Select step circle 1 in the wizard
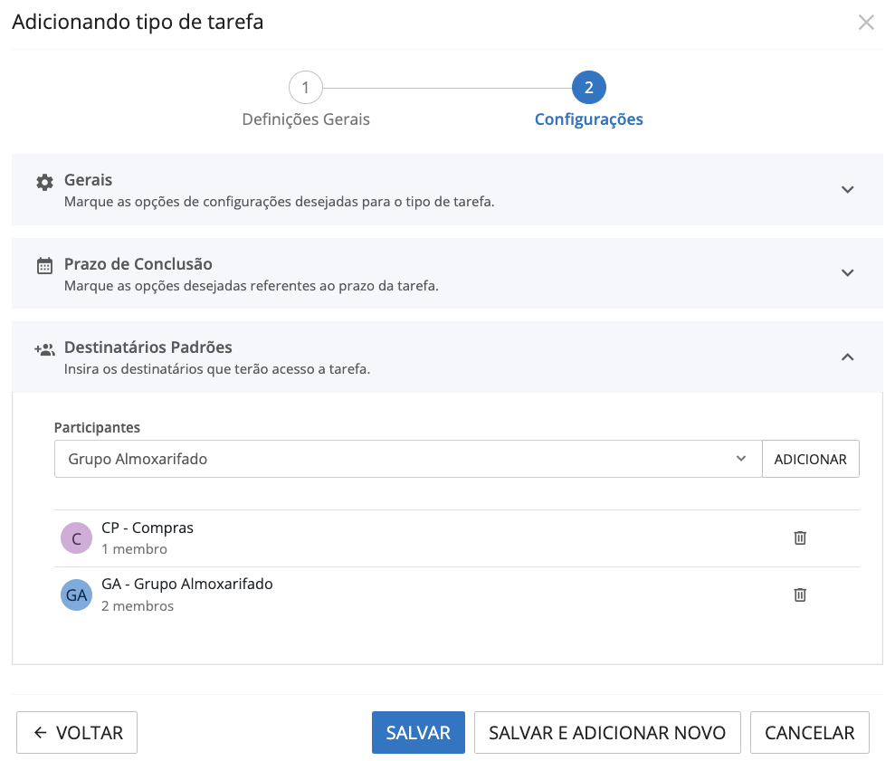This screenshot has height=761, width=895. (x=305, y=88)
